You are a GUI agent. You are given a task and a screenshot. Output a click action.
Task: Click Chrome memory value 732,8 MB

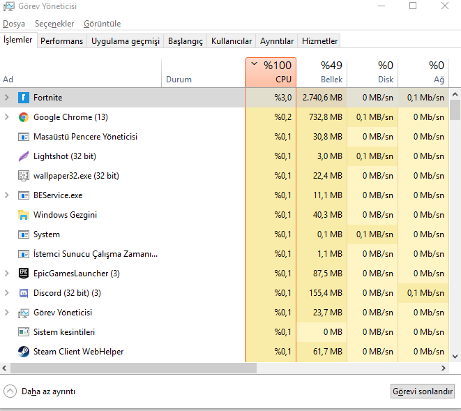(x=326, y=117)
